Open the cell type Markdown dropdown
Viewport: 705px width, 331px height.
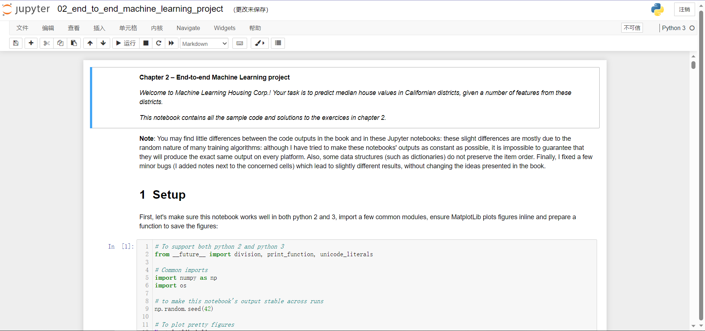pos(204,44)
